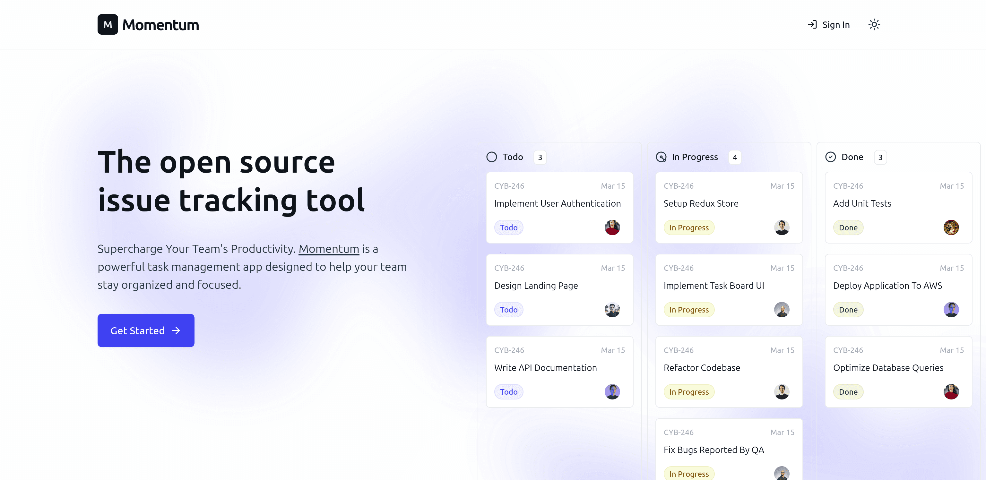Viewport: 986px width, 480px height.
Task: Open the Refactor Codebase card
Action: [x=729, y=372]
